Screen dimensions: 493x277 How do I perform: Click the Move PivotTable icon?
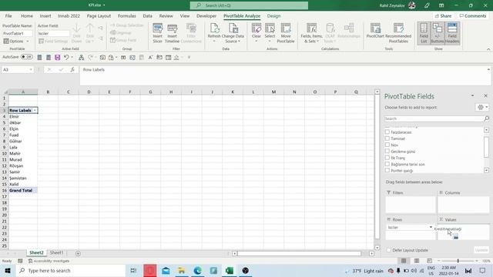click(286, 33)
